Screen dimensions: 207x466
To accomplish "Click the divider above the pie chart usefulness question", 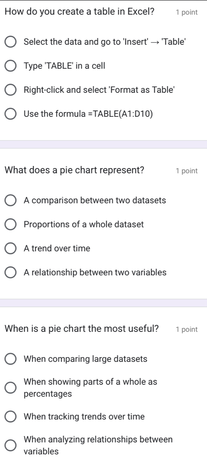I will click(x=103, y=303).
